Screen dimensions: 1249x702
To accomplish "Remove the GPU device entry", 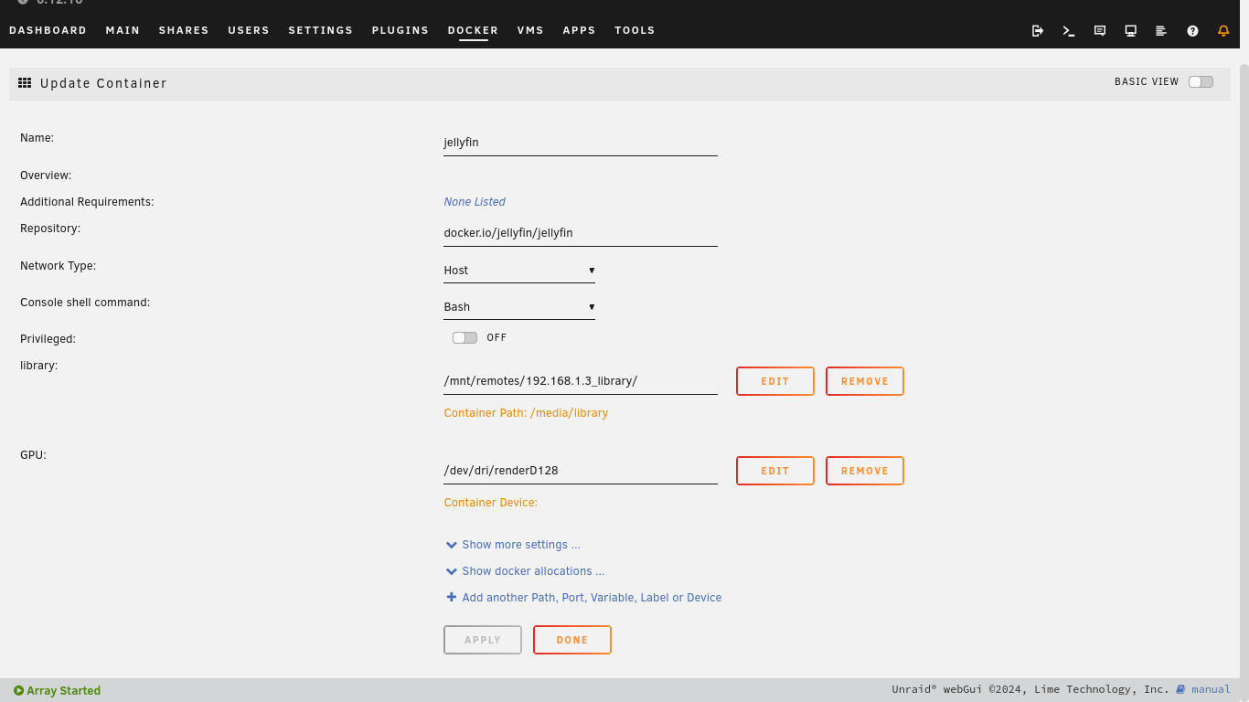I will click(x=864, y=471).
